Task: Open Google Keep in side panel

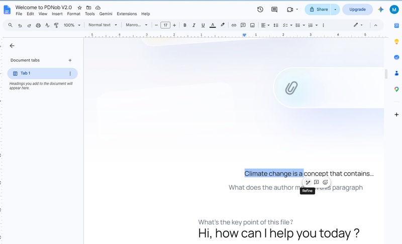Action: 396,42
